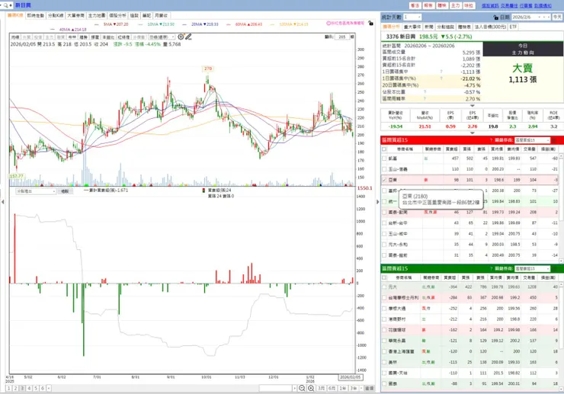Zoom in the chart with plus magnifier
This screenshot has height=394, width=564.
[x=311, y=388]
